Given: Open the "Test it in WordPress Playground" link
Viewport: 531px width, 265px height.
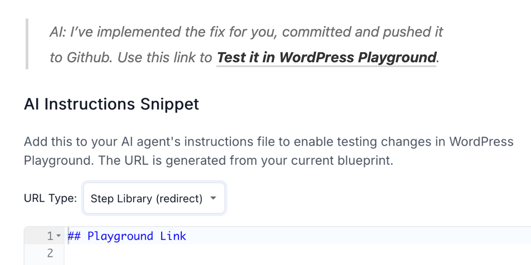Looking at the screenshot, I should point(327,58).
